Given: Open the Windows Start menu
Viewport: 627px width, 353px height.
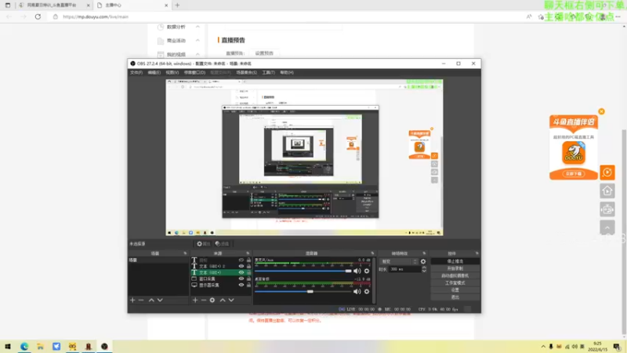Looking at the screenshot, I should pyautogui.click(x=8, y=346).
